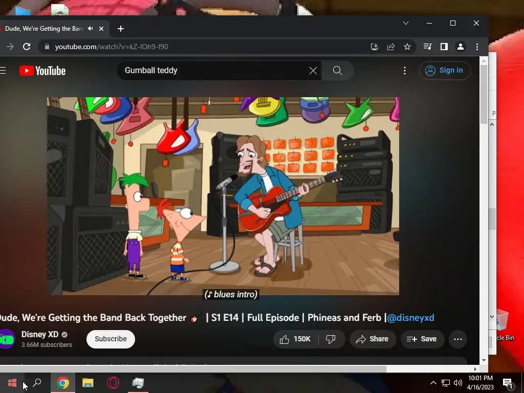Share this page via the address bar icon

pyautogui.click(x=390, y=47)
